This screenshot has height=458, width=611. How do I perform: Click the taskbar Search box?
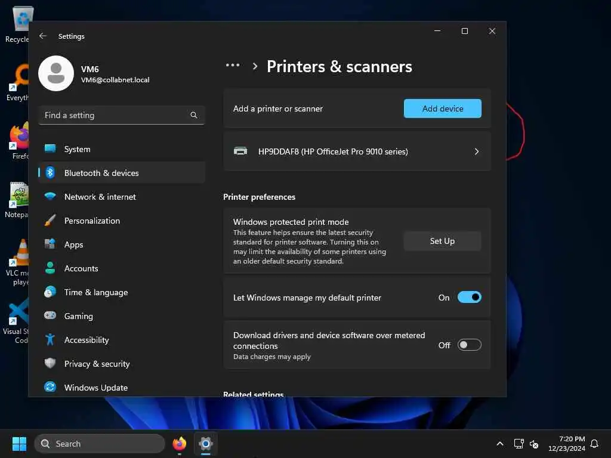click(100, 444)
